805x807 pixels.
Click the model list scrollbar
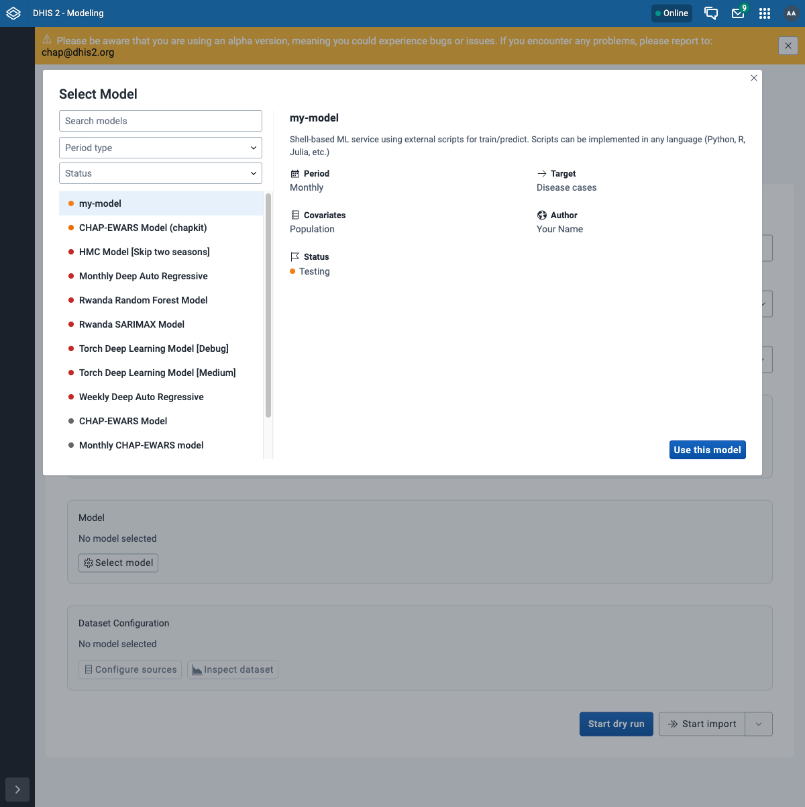click(x=268, y=305)
